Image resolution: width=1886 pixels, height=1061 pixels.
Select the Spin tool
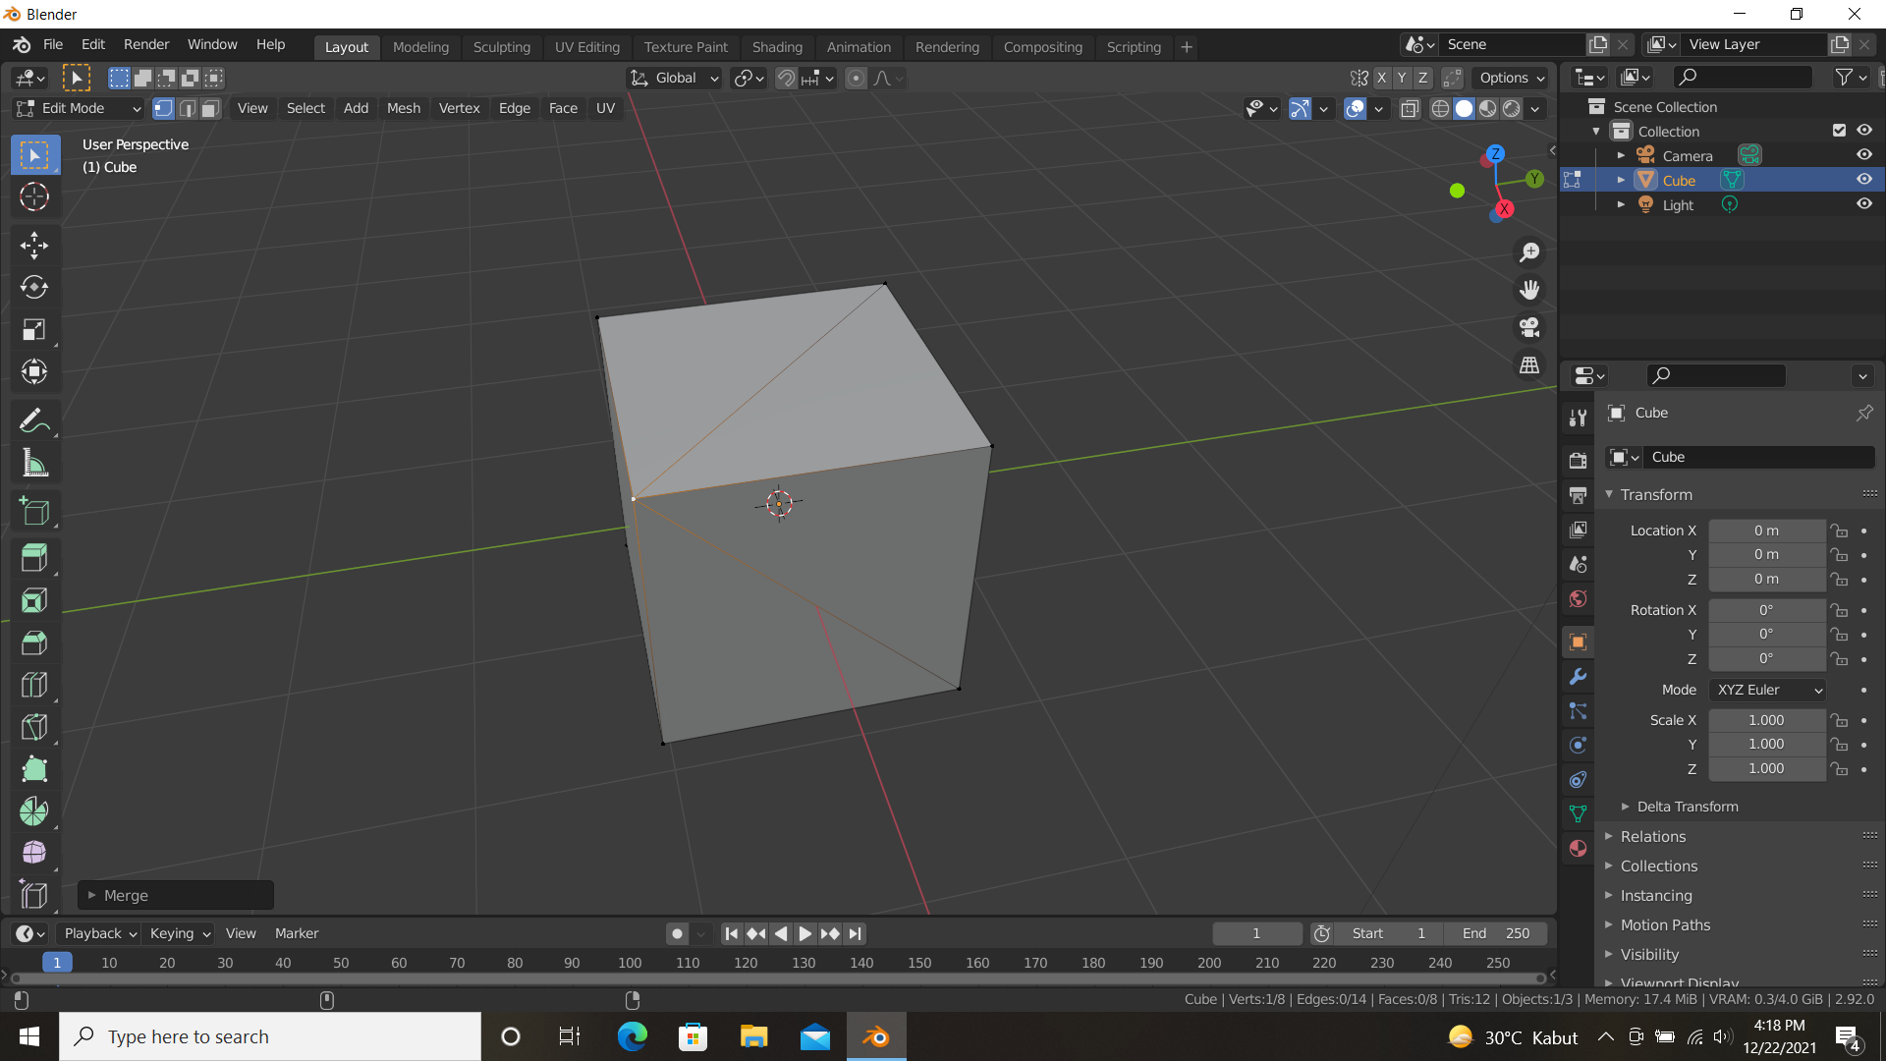tap(34, 810)
